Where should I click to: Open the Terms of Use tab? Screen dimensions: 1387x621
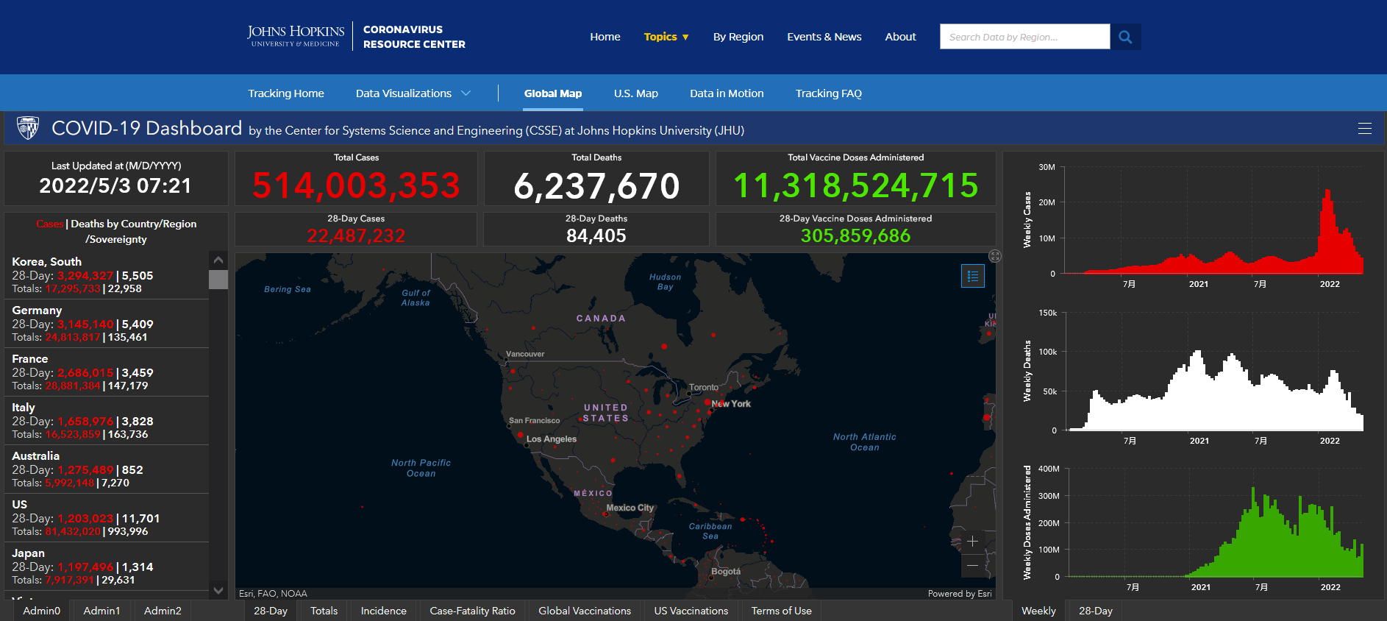coord(782,611)
